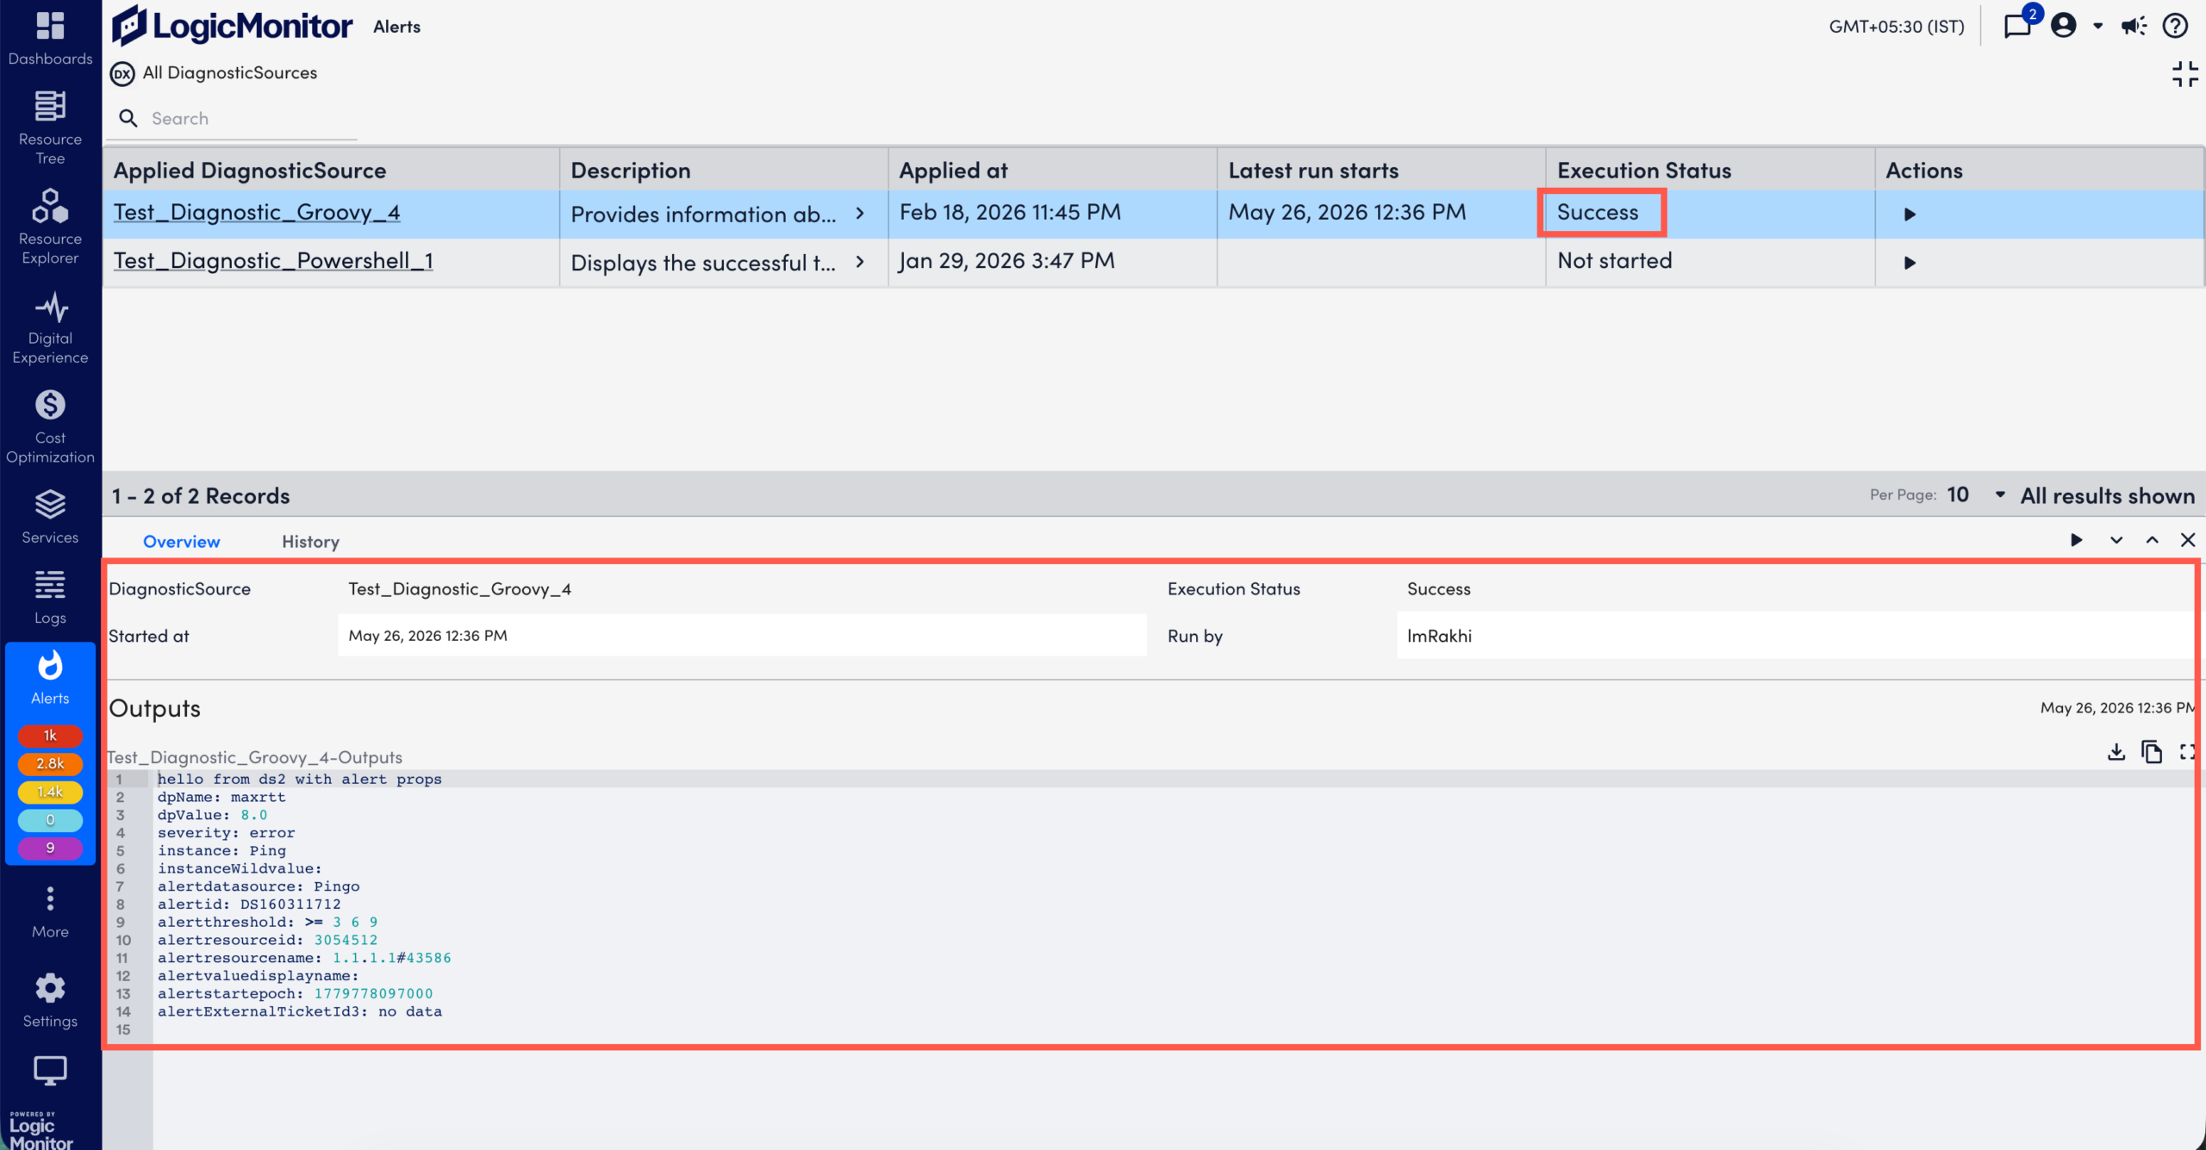Viewport: 2206px width, 1150px height.
Task: Click the LogicMonitor logo
Action: [232, 26]
